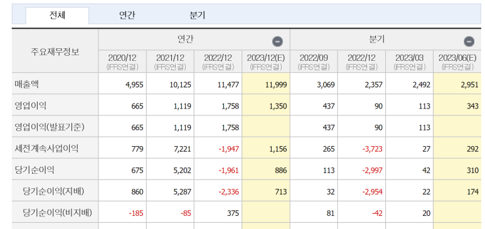Click the 당기순이익(지배) row label
Viewport: 485px width, 229px height.
(53, 191)
